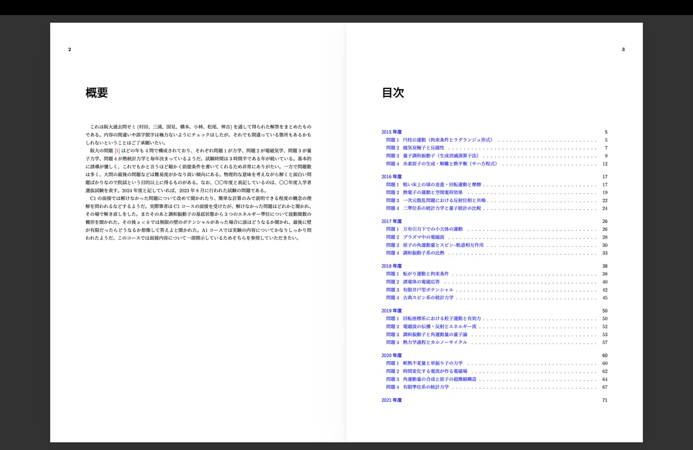Click page number 33 in contents
Screen dimensions: 693x450
coord(604,253)
